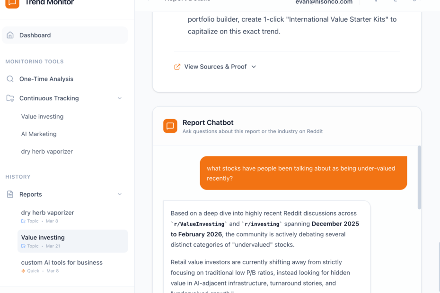
Task: Click the One-Time Analysis magnifier icon
Action: tap(10, 79)
